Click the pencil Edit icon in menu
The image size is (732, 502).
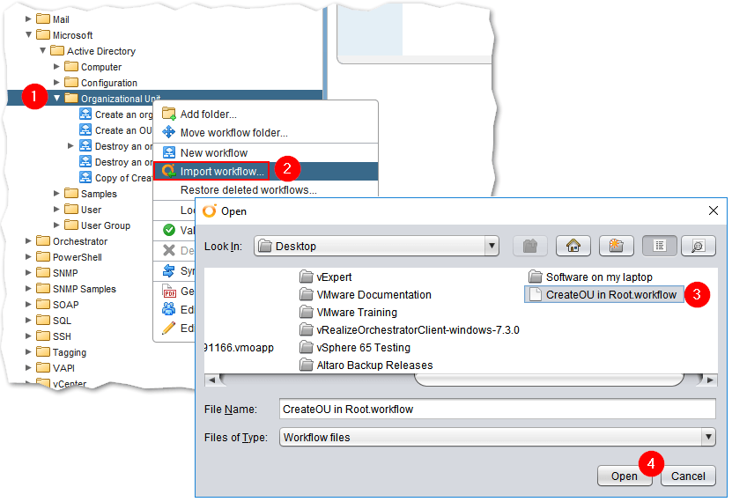pyautogui.click(x=169, y=328)
